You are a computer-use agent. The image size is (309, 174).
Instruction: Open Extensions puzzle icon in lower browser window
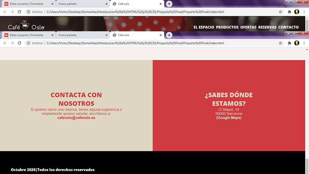coord(289,43)
